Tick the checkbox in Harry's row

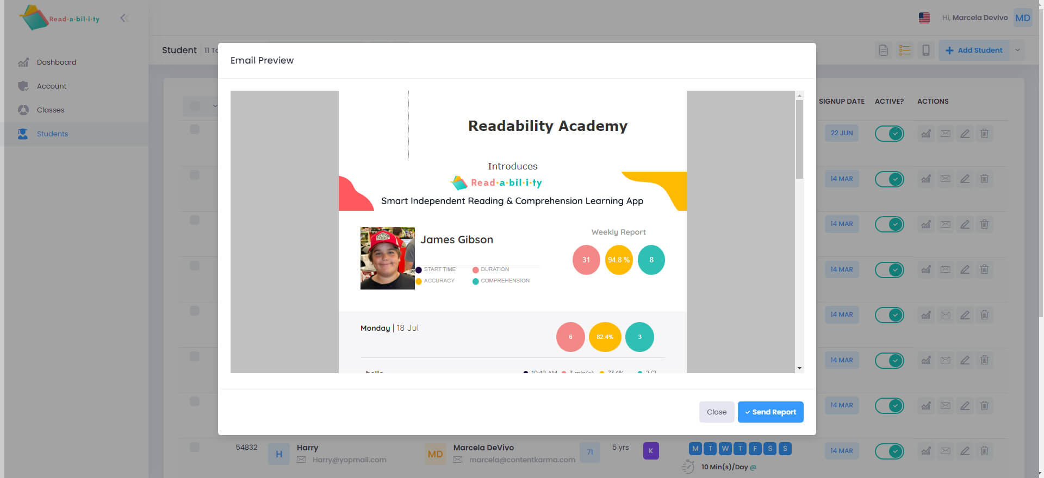(x=195, y=447)
